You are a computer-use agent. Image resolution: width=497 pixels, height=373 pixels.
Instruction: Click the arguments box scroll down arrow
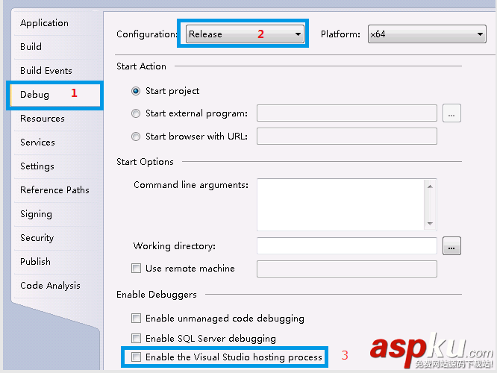point(430,223)
